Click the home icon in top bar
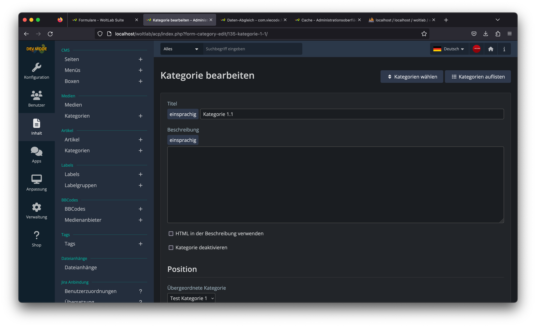 tap(490, 49)
